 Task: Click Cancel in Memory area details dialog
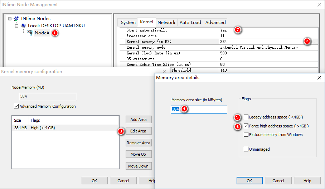tap(278, 181)
